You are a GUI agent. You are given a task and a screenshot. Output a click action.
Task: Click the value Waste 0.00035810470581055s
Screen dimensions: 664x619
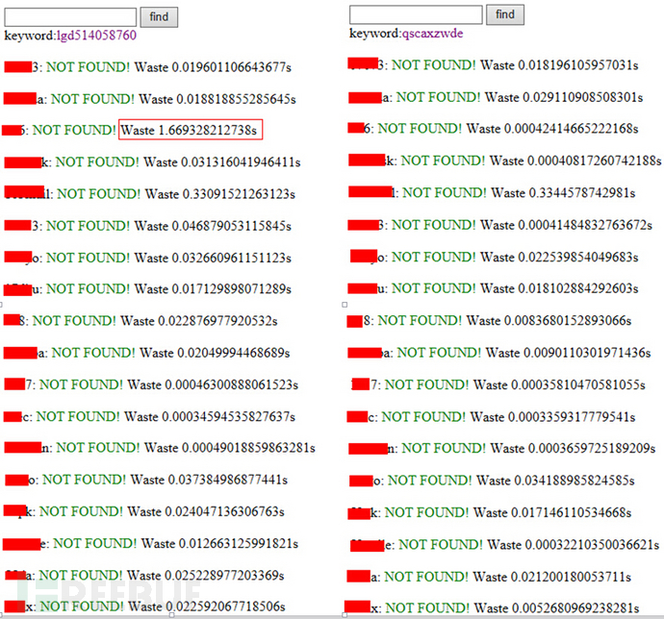pyautogui.click(x=559, y=385)
